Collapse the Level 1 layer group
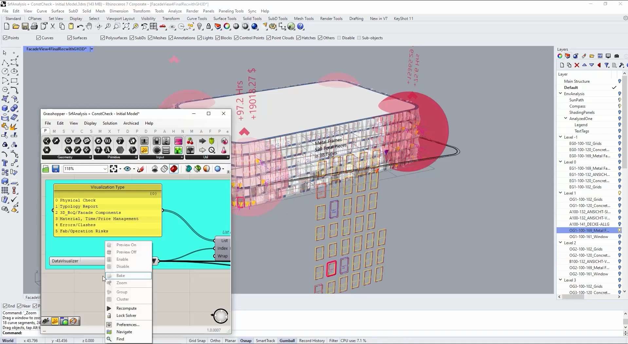 tap(561, 193)
